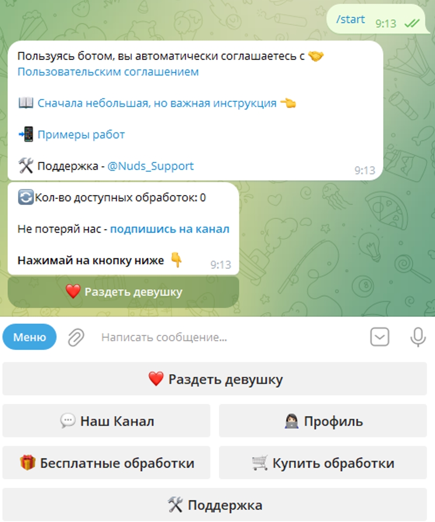Click the top full-width heart keyboard button

point(214,379)
